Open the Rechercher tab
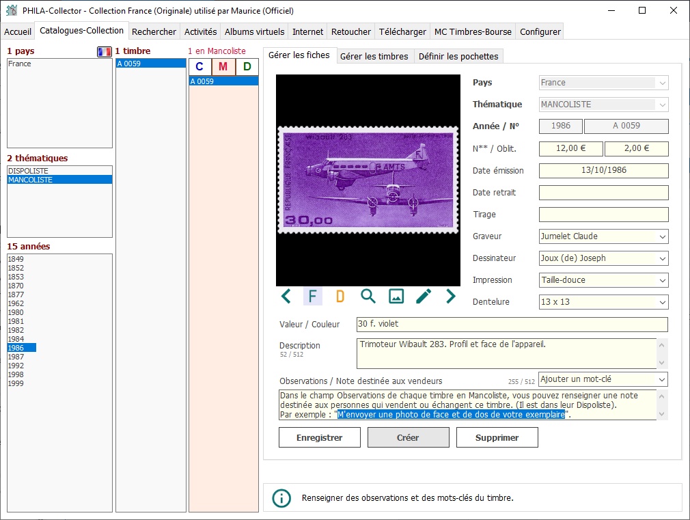This screenshot has width=690, height=520. (154, 31)
